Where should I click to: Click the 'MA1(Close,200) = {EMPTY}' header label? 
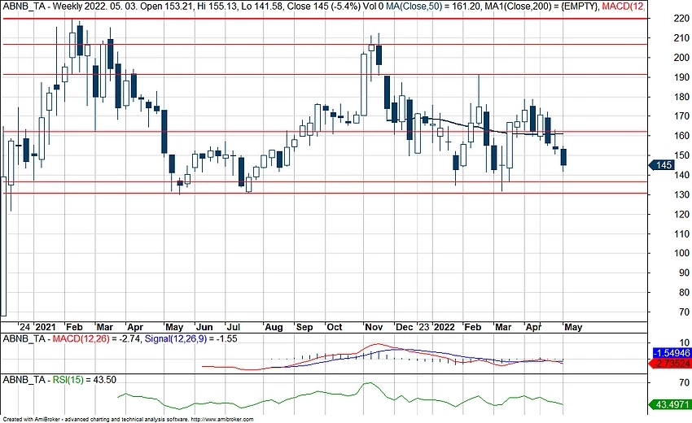(x=541, y=7)
